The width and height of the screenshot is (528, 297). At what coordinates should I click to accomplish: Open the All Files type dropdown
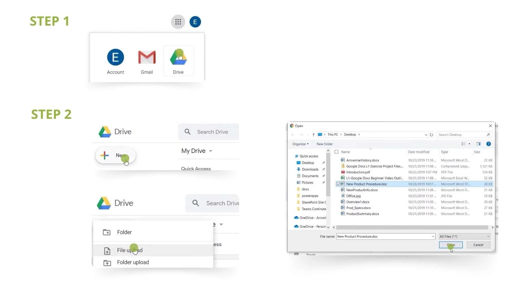coord(464,237)
